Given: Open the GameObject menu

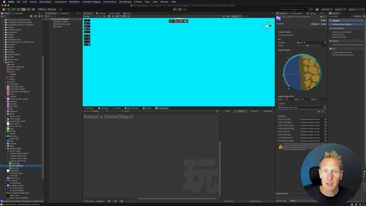Looking at the screenshot, I should click(46, 2).
